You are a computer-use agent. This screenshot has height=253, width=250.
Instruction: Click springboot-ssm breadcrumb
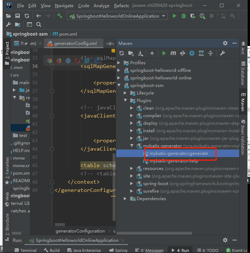tap(27, 34)
